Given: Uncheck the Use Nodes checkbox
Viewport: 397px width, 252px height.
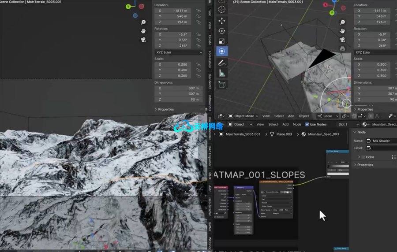Looking at the screenshot, I should [307, 124].
